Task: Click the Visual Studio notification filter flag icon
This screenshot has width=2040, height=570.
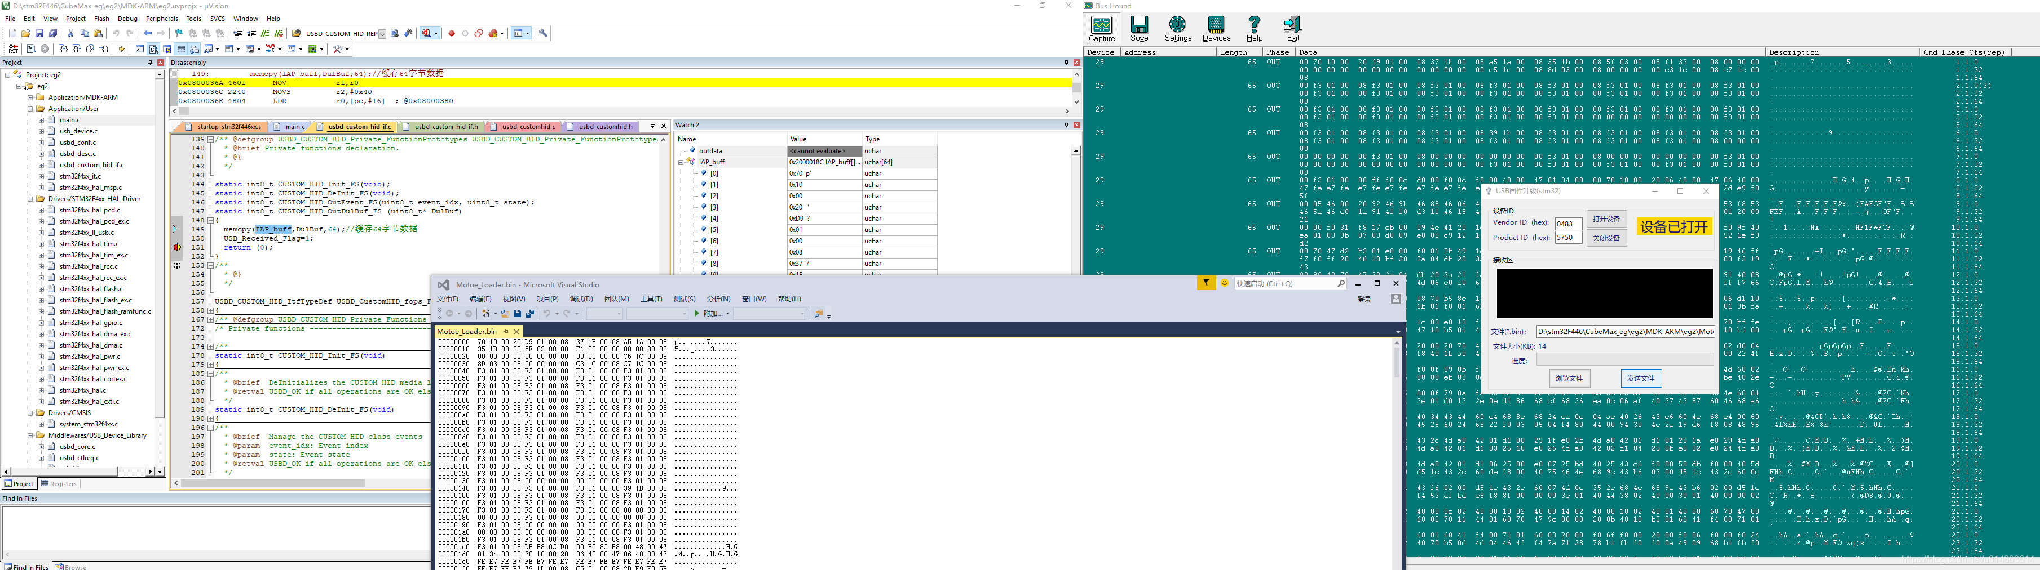Action: pyautogui.click(x=1206, y=283)
